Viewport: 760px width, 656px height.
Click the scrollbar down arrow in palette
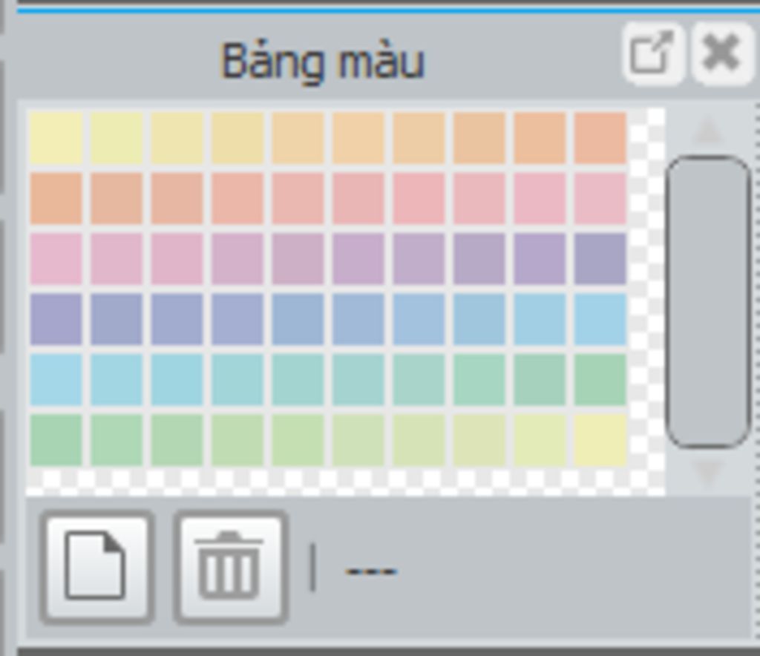click(708, 473)
